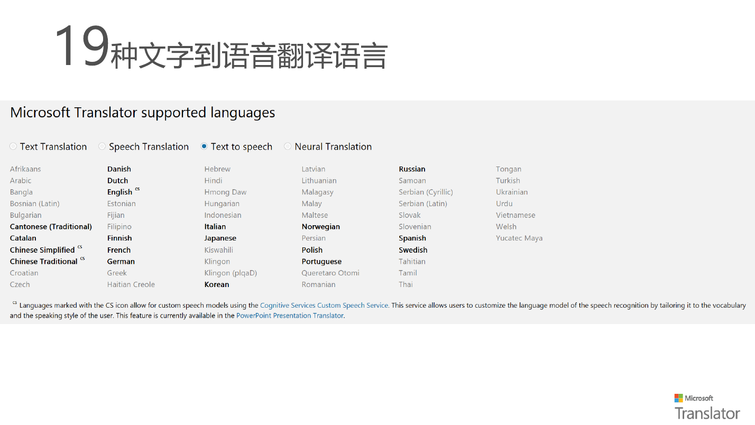
Task: Click the language 'Ukrainian'
Action: click(x=512, y=192)
